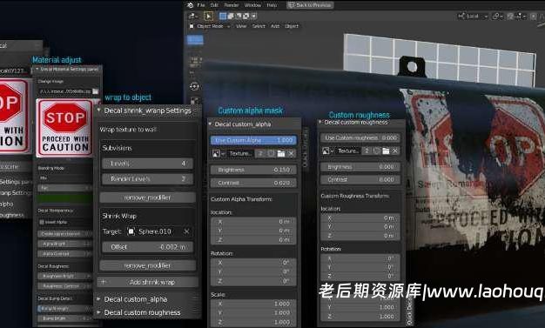
Task: Choose the Subtract selection mode icon
Action: click(x=239, y=16)
